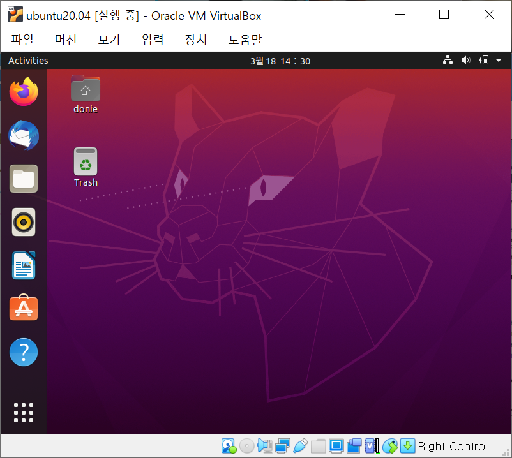The image size is (512, 458).
Task: Click the battery icon in top bar
Action: [484, 61]
